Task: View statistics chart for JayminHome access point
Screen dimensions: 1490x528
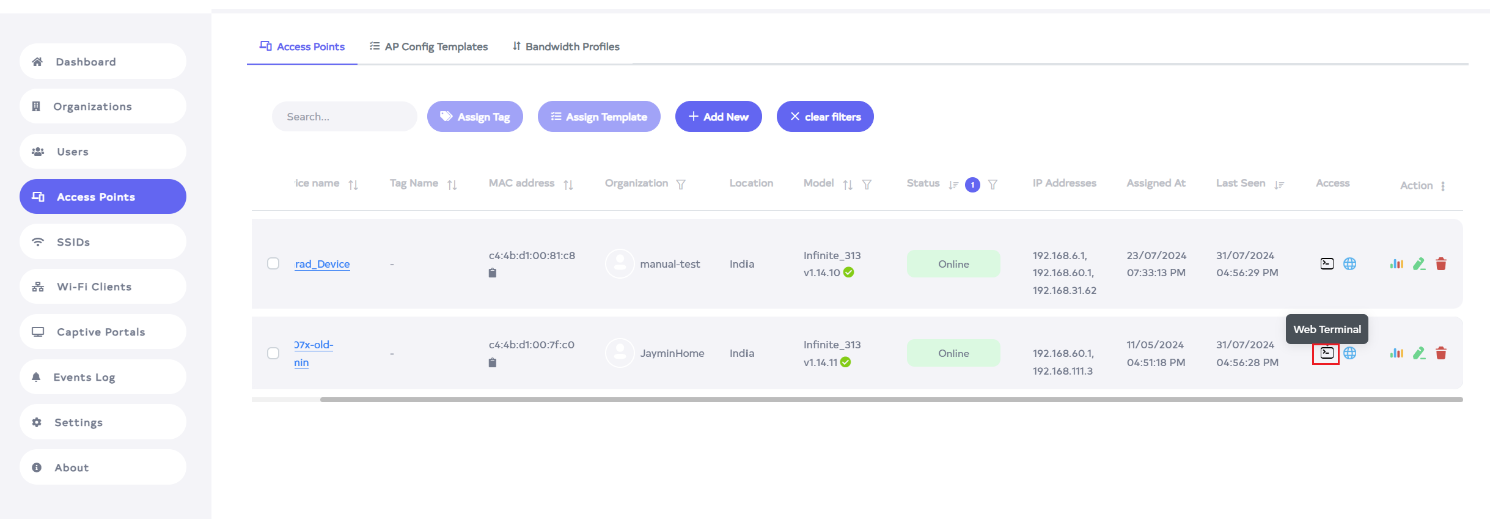Action: [x=1396, y=353]
